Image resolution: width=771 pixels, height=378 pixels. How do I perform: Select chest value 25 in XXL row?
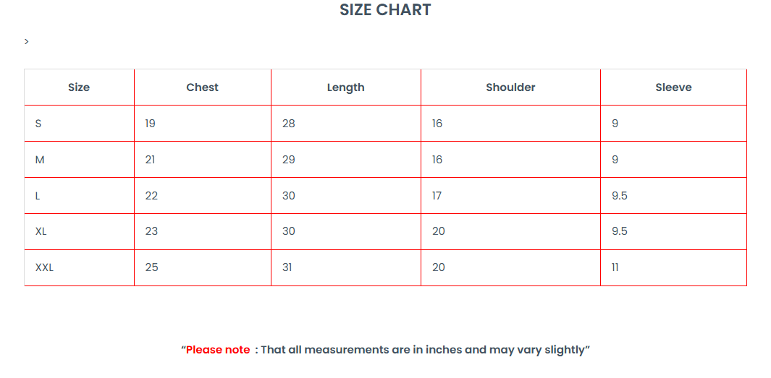(x=151, y=267)
